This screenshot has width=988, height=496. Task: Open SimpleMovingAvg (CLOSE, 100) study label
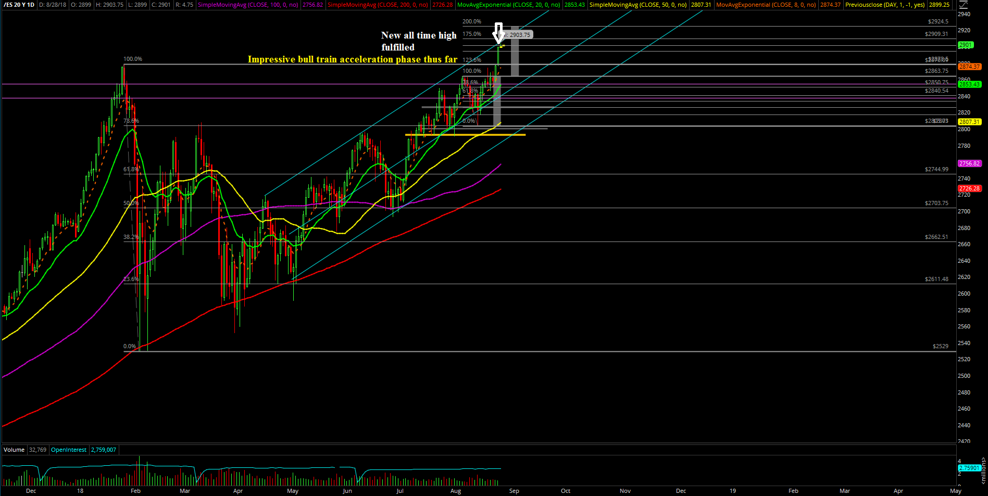coord(248,5)
